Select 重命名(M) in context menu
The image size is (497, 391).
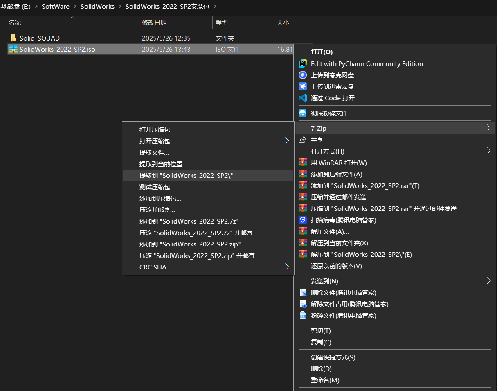[395, 380]
